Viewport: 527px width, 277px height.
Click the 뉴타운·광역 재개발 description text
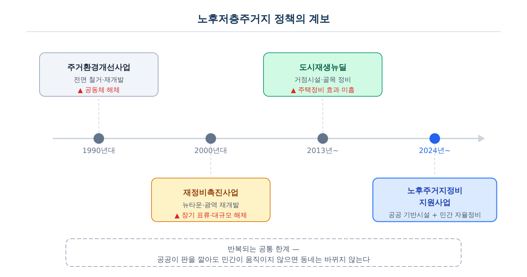click(x=211, y=205)
